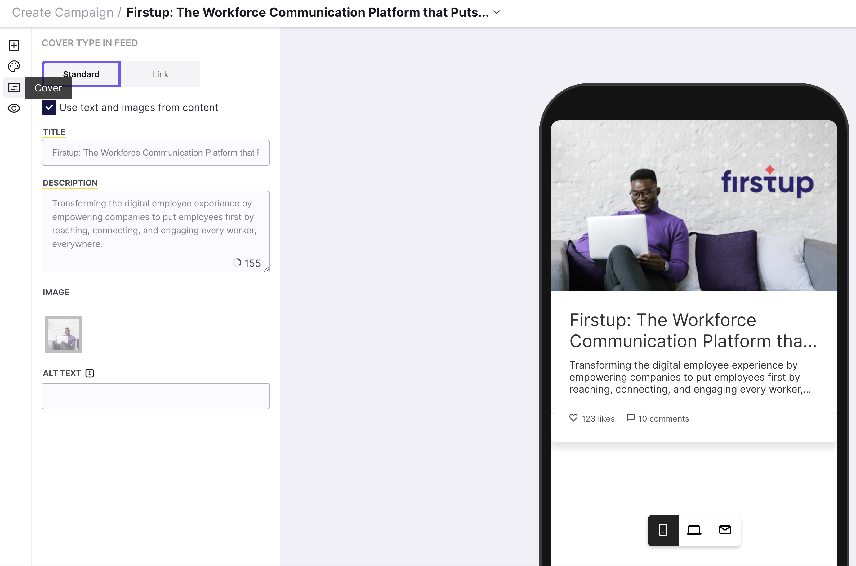Select the Link cover type tab
This screenshot has width=856, height=566.
point(160,74)
